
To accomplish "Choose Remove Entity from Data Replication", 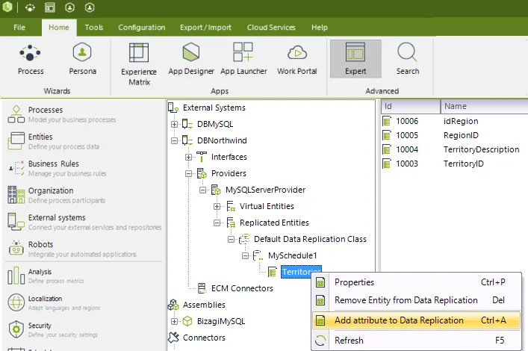I will click(x=416, y=300).
